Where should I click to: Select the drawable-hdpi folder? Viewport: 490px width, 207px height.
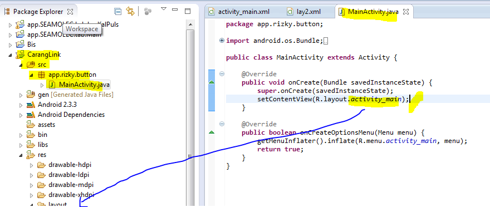(70, 165)
